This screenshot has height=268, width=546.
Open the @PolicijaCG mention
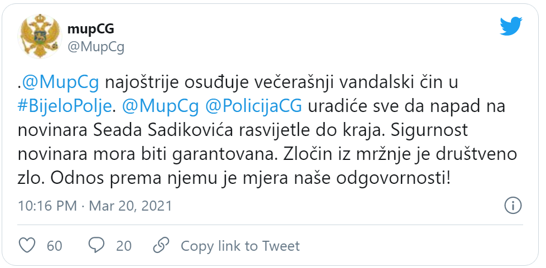click(x=254, y=107)
